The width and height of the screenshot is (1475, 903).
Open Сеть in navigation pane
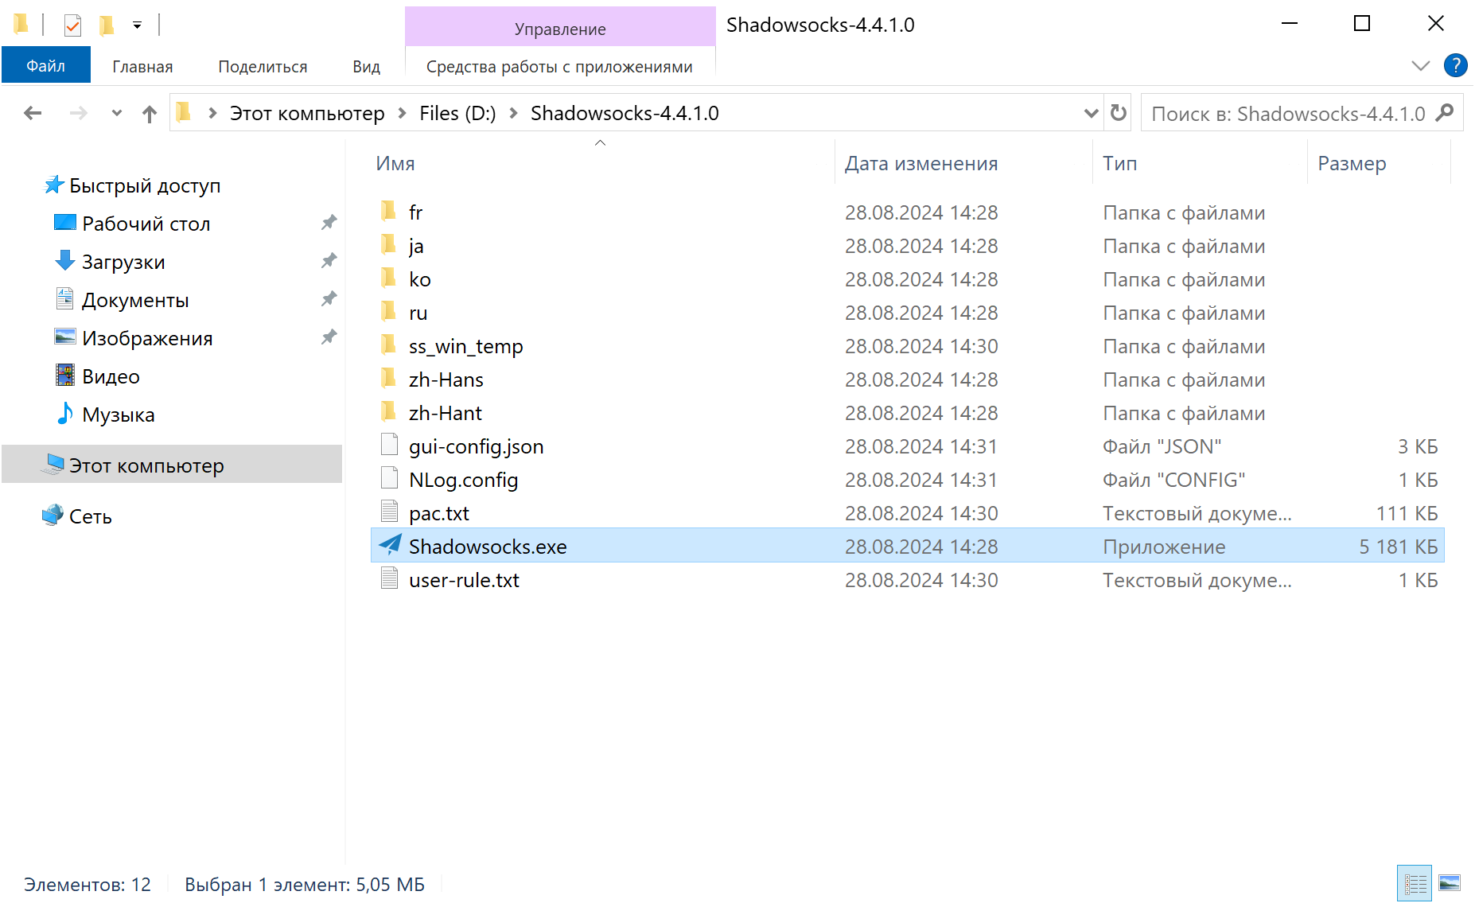click(90, 516)
